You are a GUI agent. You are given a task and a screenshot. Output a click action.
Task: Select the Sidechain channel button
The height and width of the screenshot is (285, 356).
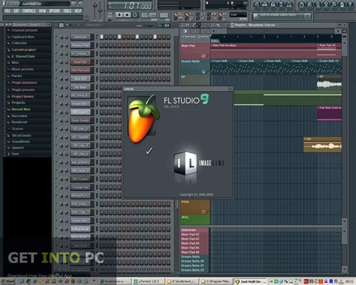[80, 37]
